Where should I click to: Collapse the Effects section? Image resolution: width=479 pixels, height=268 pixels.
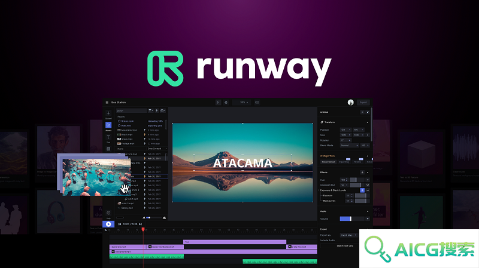[x=368, y=172]
